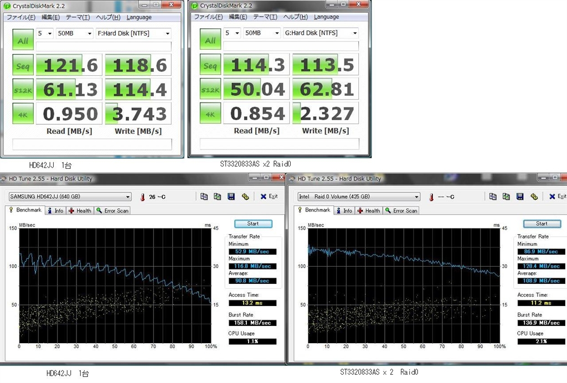This screenshot has height=383, width=567.
Task: Open the F:Hard Disk [NTFS] drive dropdown
Action: coord(133,33)
